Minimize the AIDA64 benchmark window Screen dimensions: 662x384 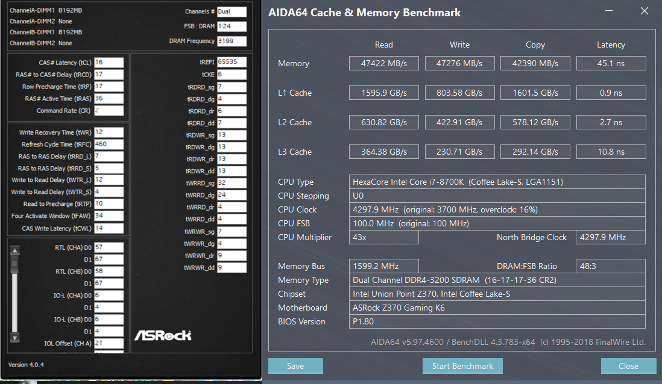pos(609,11)
